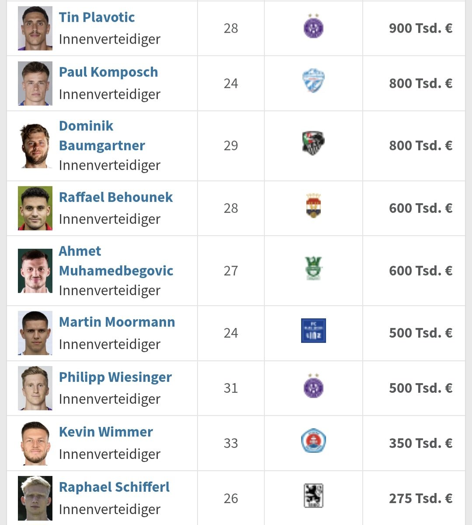
Task: Open the green club crest for Ahmet Muhamedbegovic
Action: [x=313, y=268]
